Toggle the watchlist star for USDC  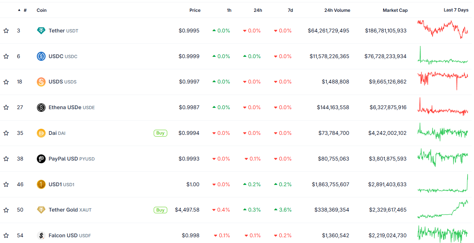(x=6, y=56)
